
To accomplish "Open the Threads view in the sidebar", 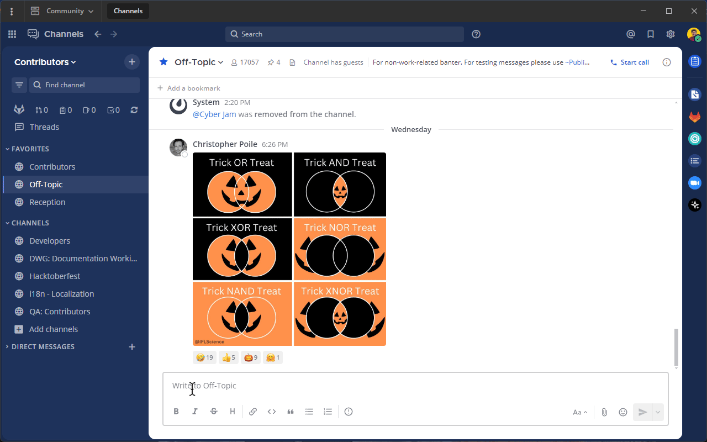I will (43, 127).
